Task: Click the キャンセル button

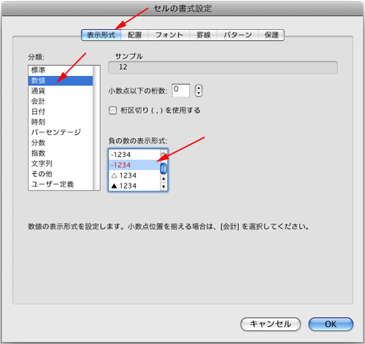Action: click(x=271, y=324)
